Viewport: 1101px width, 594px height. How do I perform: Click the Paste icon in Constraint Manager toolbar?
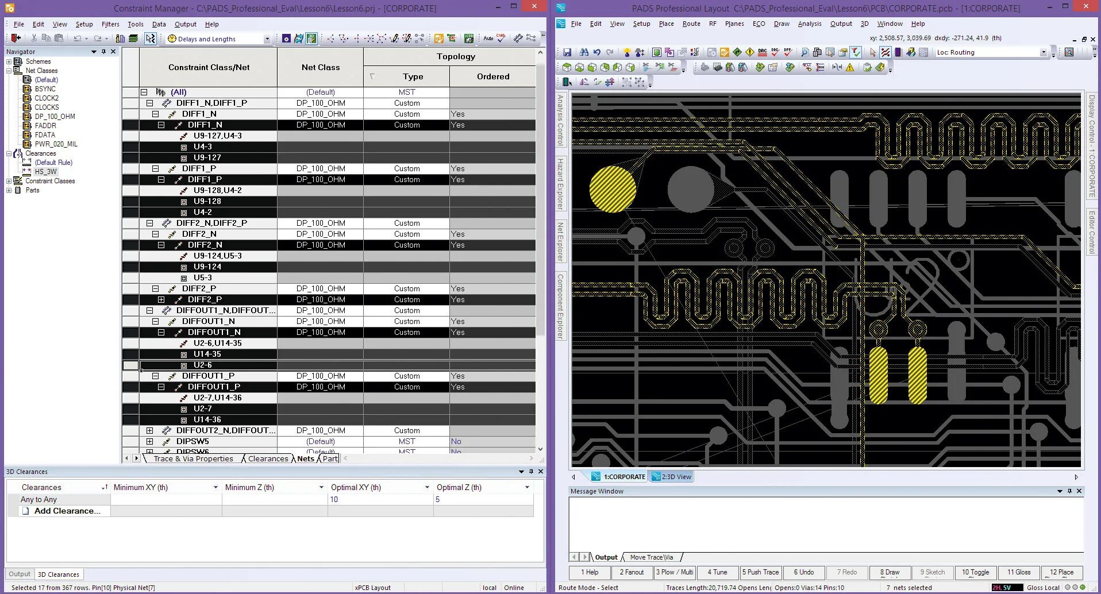coord(59,38)
